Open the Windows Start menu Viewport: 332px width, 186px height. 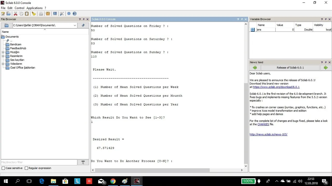(6, 181)
